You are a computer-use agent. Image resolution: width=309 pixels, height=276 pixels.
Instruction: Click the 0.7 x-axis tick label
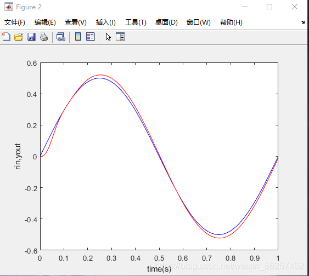(x=207, y=258)
